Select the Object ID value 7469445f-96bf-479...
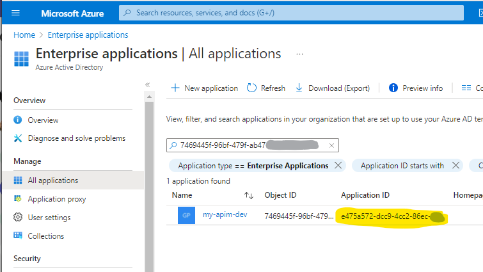 [299, 216]
